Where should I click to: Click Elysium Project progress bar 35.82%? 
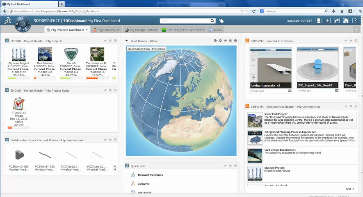pos(18,78)
